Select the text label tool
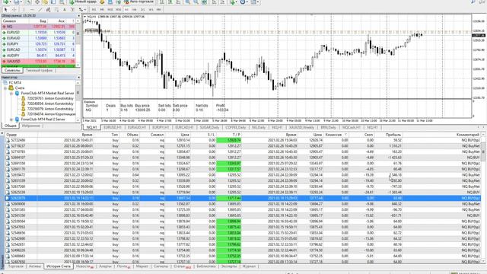 point(72,10)
